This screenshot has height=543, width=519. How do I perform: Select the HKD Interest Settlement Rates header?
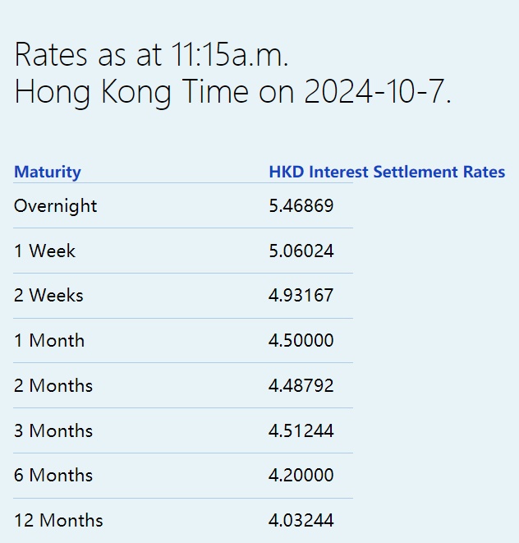387,172
